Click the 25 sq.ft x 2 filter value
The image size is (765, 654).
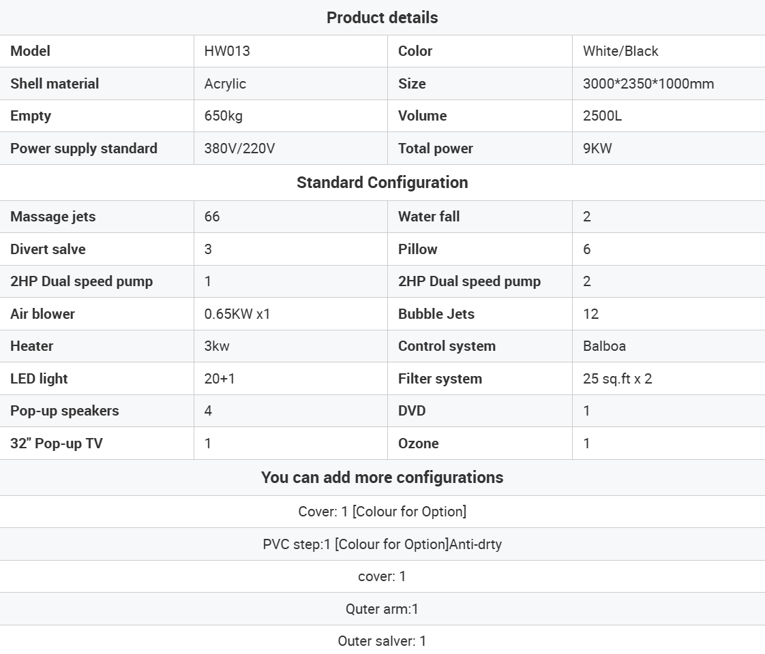click(617, 379)
